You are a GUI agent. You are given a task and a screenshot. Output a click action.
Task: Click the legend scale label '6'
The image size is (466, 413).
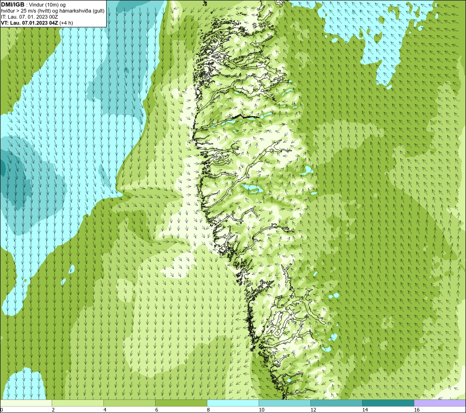point(157,410)
